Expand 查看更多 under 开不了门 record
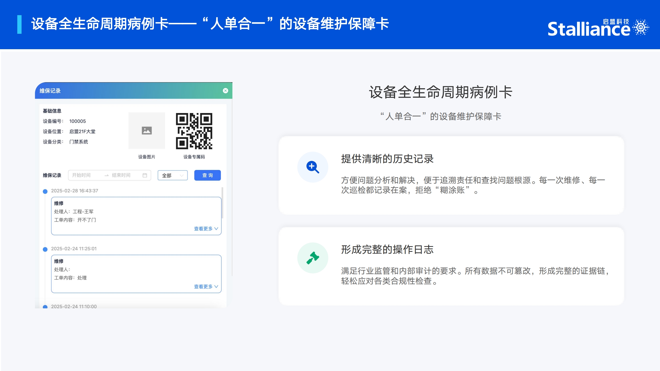 click(x=206, y=229)
